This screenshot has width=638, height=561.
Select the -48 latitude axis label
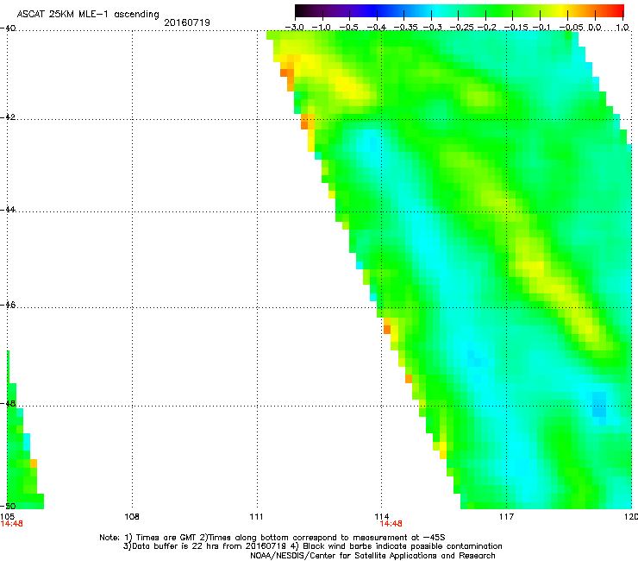point(8,404)
